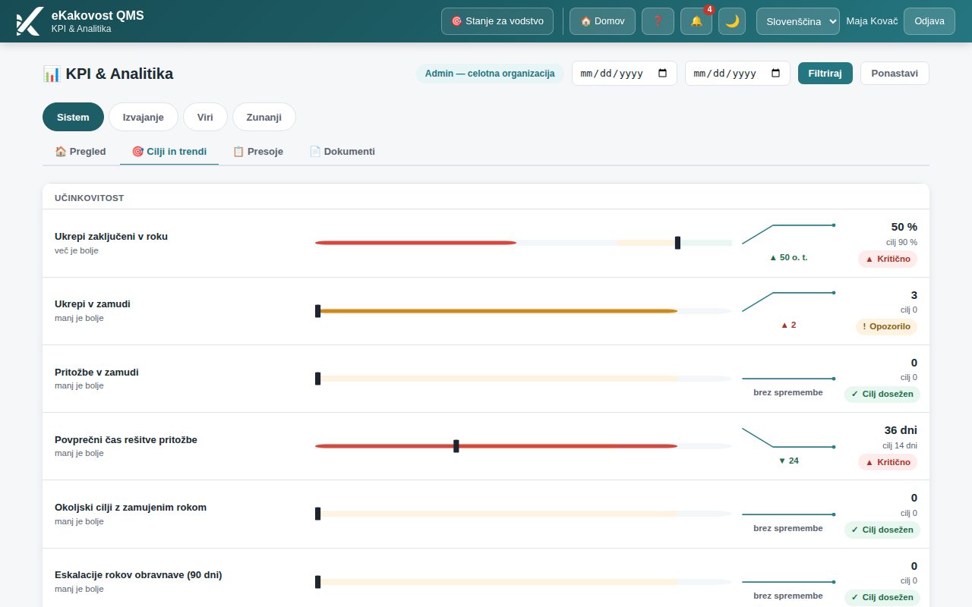This screenshot has width=972, height=607.
Task: Click the 36 dni value
Action: coord(901,430)
